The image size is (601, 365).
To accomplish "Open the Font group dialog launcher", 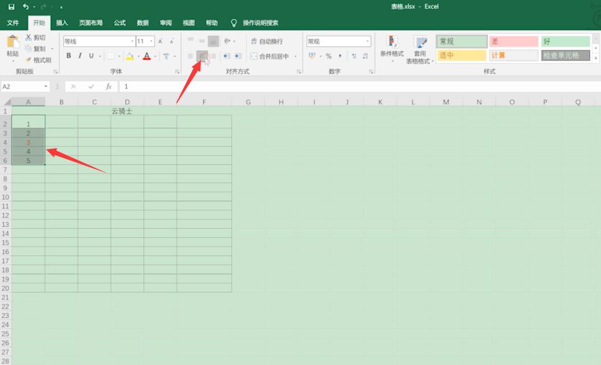I will (177, 72).
